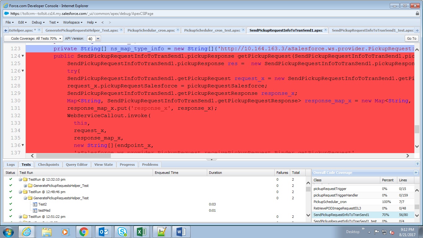Click the green checkmark beside testMed
Image resolution: width=423 pixels, height=238 pixels.
point(10,210)
